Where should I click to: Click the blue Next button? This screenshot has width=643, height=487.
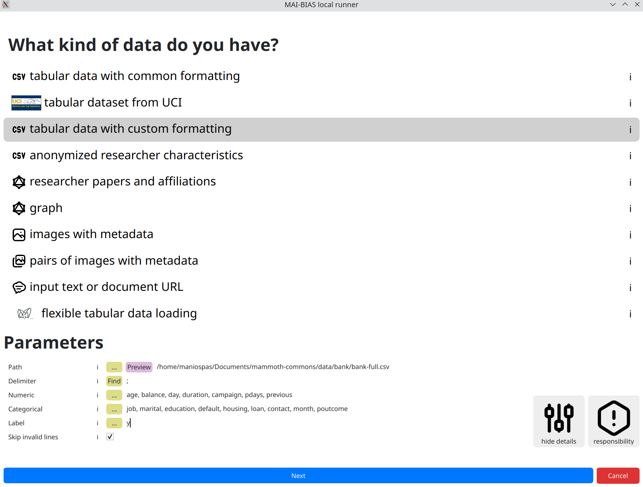coord(298,476)
